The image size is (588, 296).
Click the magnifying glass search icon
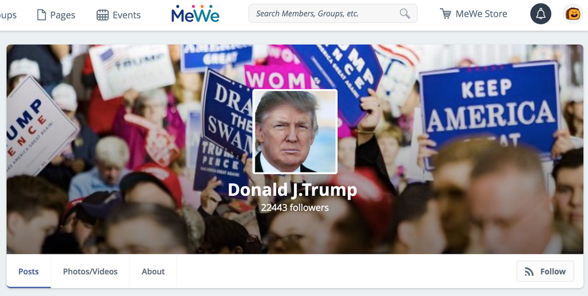tap(404, 14)
